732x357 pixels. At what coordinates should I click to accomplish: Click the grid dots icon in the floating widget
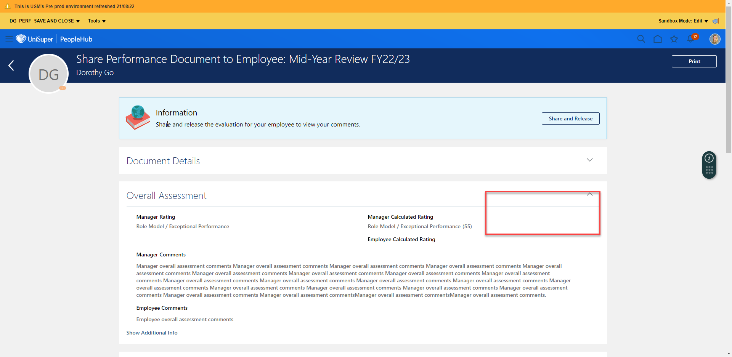coord(709,171)
